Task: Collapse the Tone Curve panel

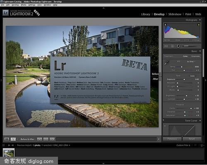Action: 200,121
